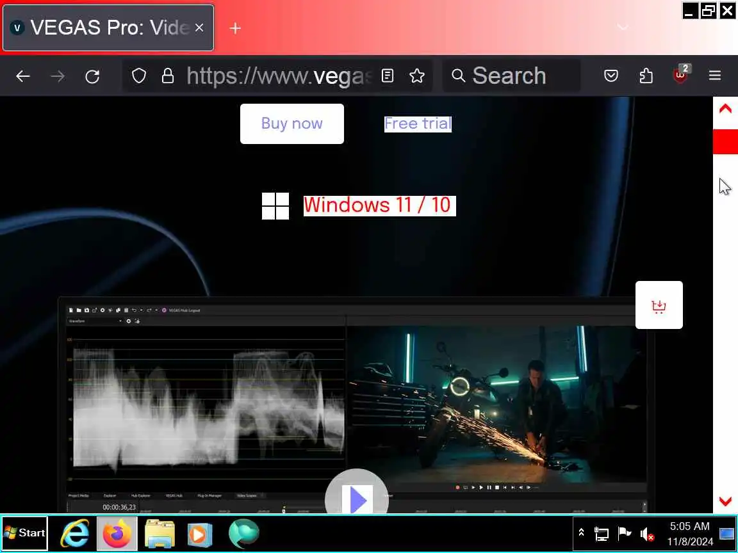The image size is (738, 553).
Task: Launch Internet Explorer from taskbar
Action: (75, 533)
